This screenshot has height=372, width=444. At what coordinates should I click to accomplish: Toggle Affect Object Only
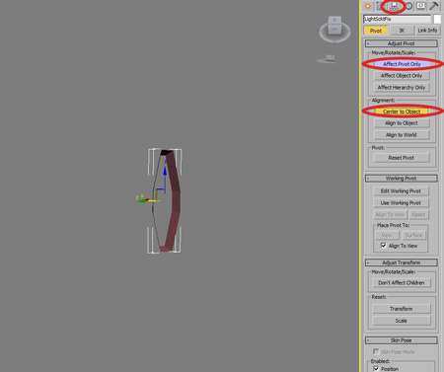tap(402, 76)
